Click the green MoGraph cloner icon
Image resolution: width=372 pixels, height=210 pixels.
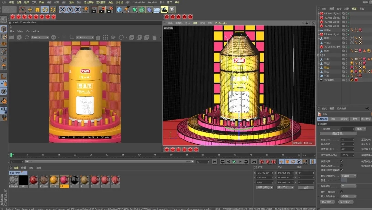pyautogui.click(x=142, y=10)
